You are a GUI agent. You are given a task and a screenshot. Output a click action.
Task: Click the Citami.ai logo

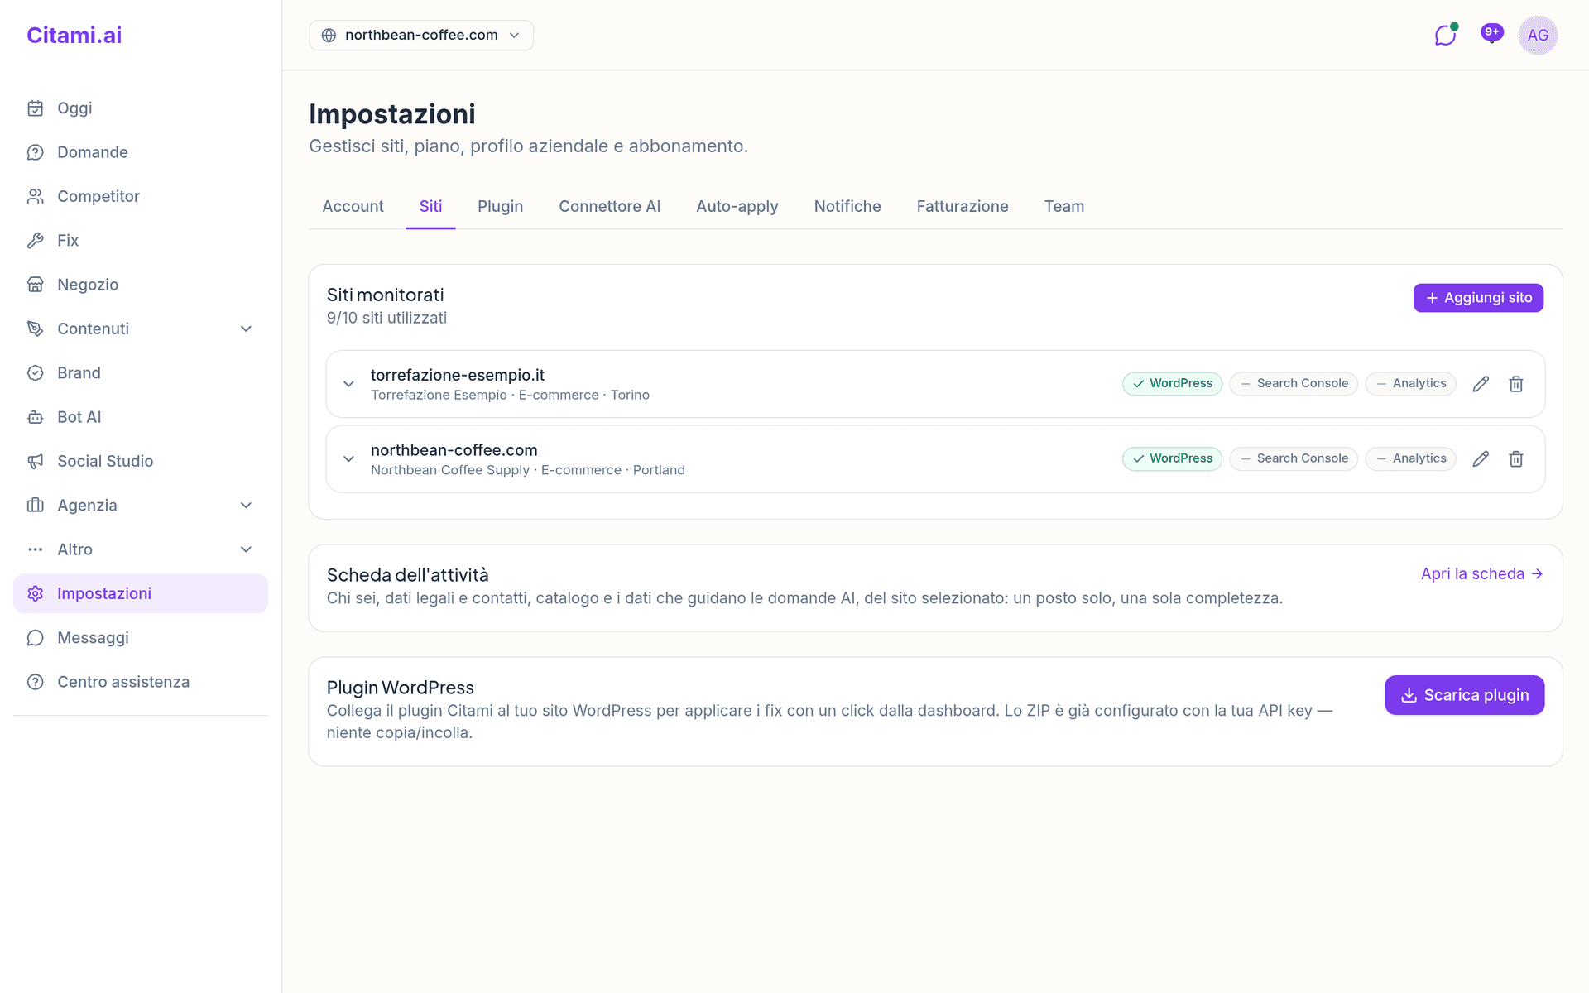point(74,35)
